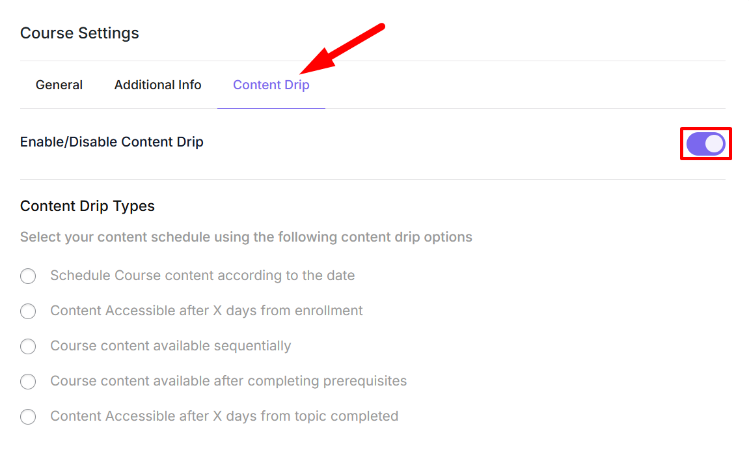
Task: Select radio circle for completing prerequisites option
Action: coord(28,382)
